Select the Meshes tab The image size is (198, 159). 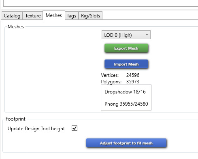pos(54,15)
